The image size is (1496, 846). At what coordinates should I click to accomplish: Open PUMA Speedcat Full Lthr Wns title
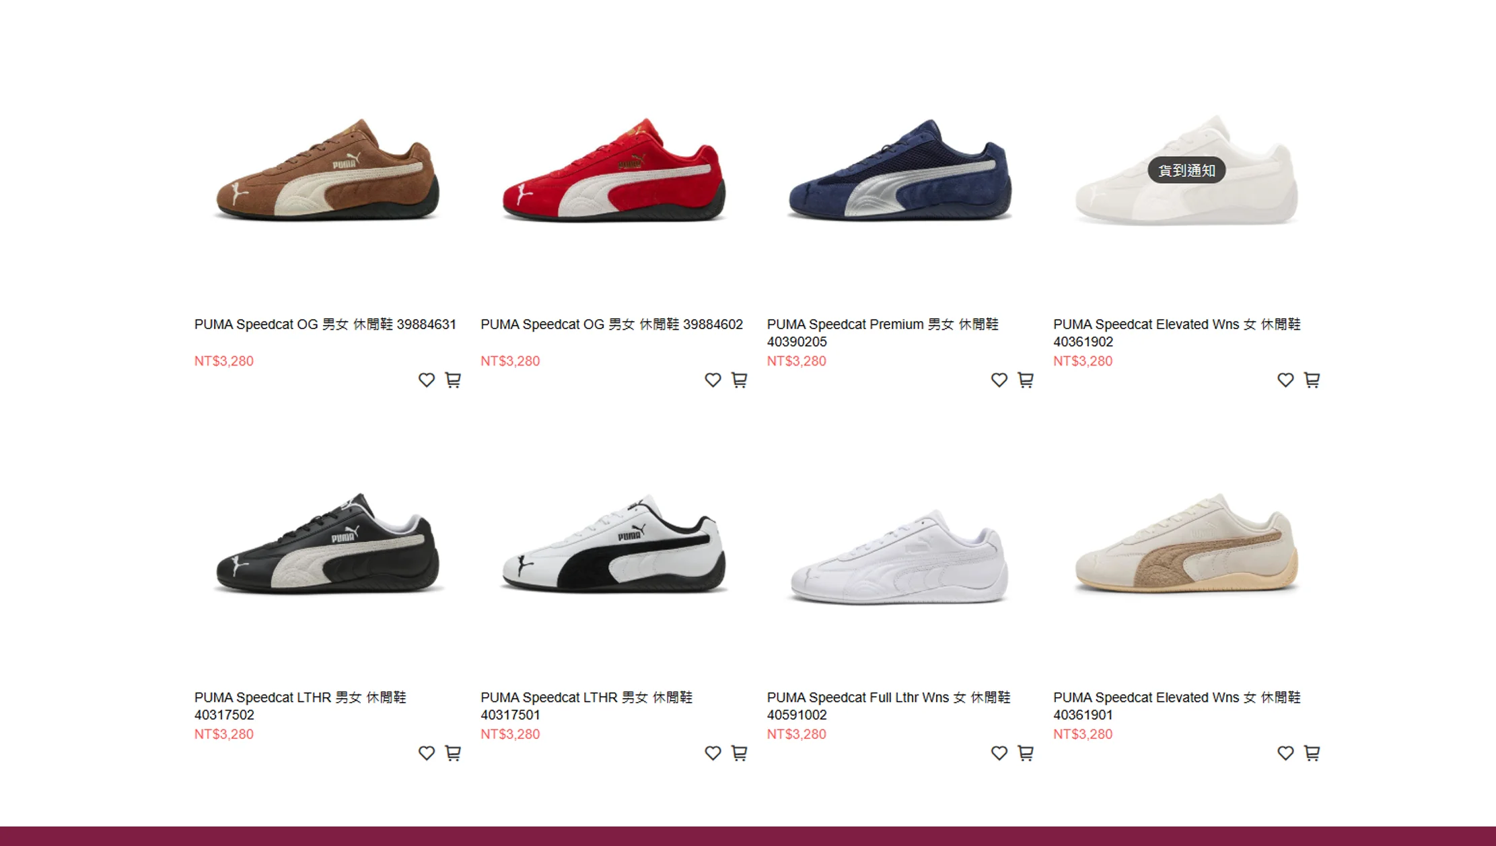coord(888,706)
